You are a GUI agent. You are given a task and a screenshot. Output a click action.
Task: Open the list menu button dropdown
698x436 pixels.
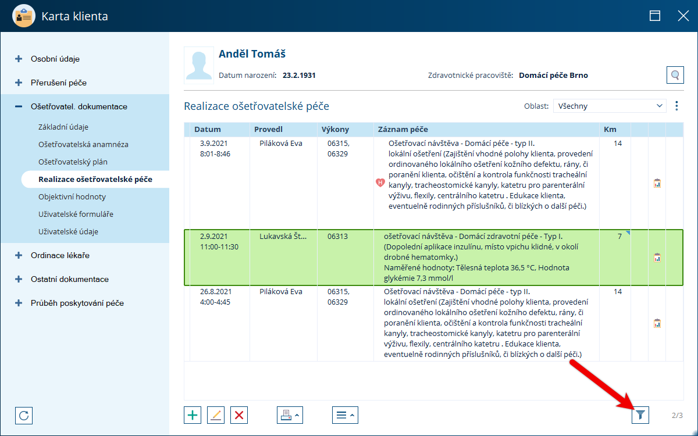click(345, 415)
